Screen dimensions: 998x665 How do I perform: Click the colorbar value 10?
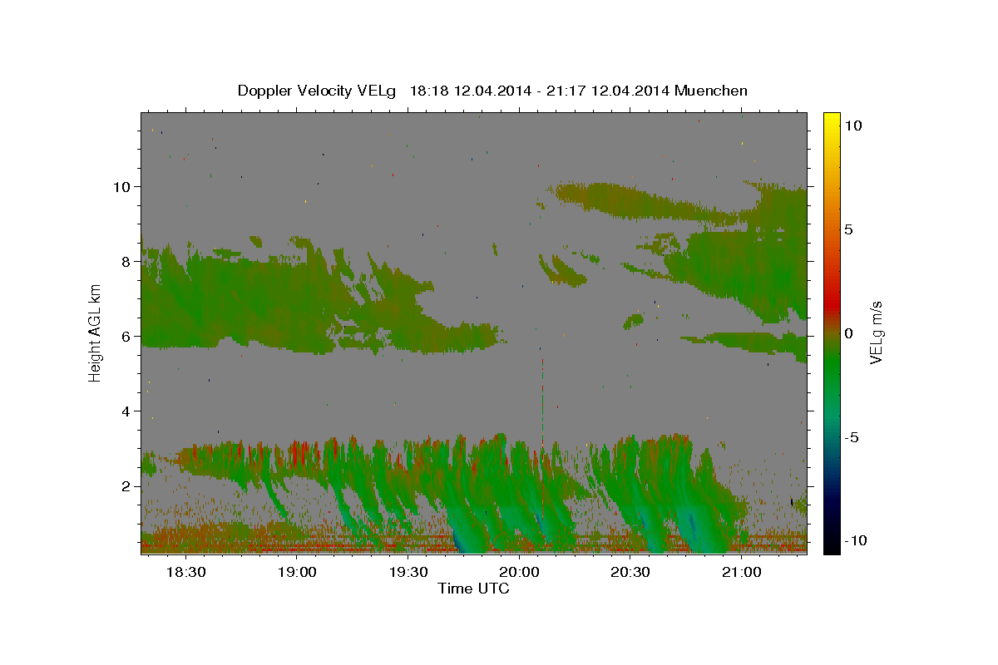point(853,126)
